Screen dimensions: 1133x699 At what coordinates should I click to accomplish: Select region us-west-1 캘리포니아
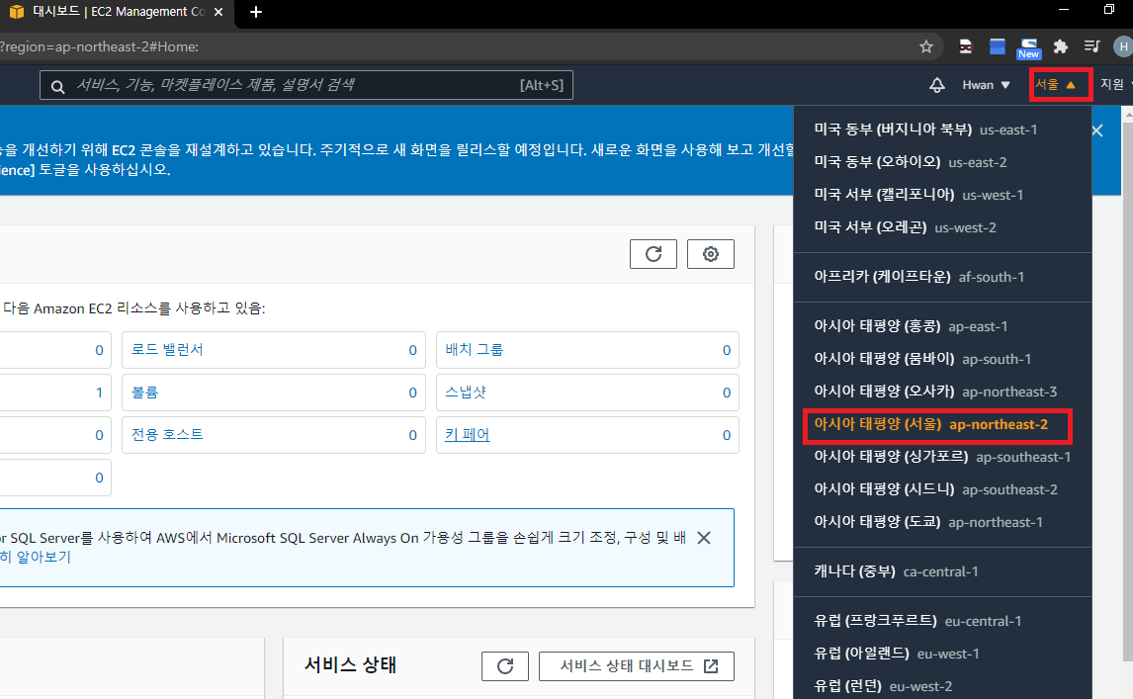pyautogui.click(x=918, y=195)
